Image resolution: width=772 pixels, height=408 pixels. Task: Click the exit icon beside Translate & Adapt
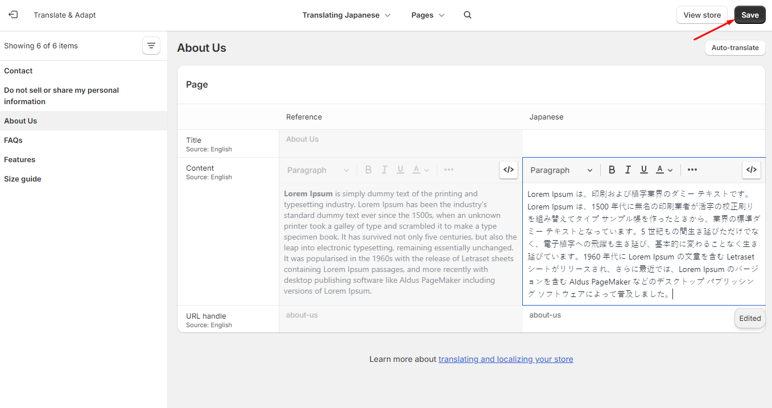(x=13, y=15)
